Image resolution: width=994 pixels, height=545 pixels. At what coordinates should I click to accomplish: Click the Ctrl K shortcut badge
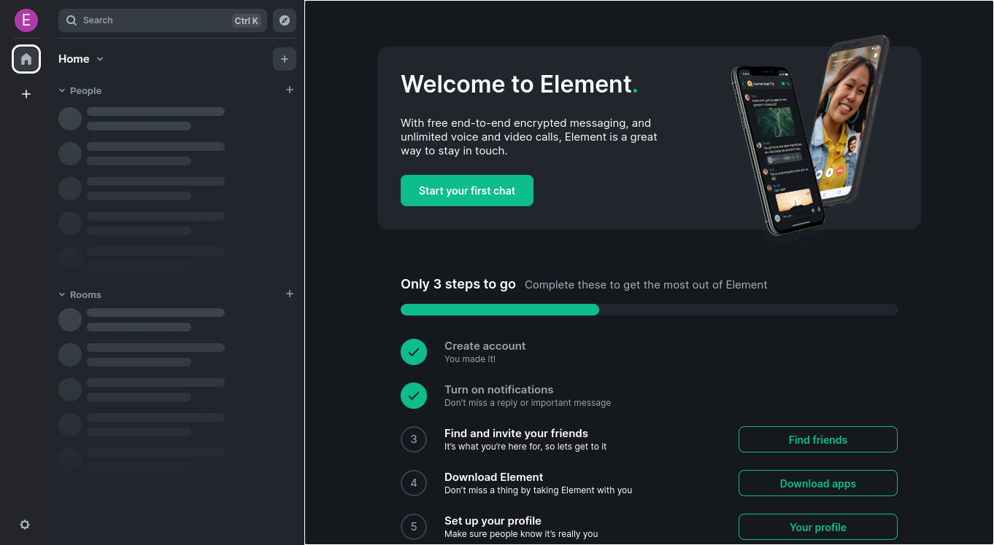click(x=247, y=20)
